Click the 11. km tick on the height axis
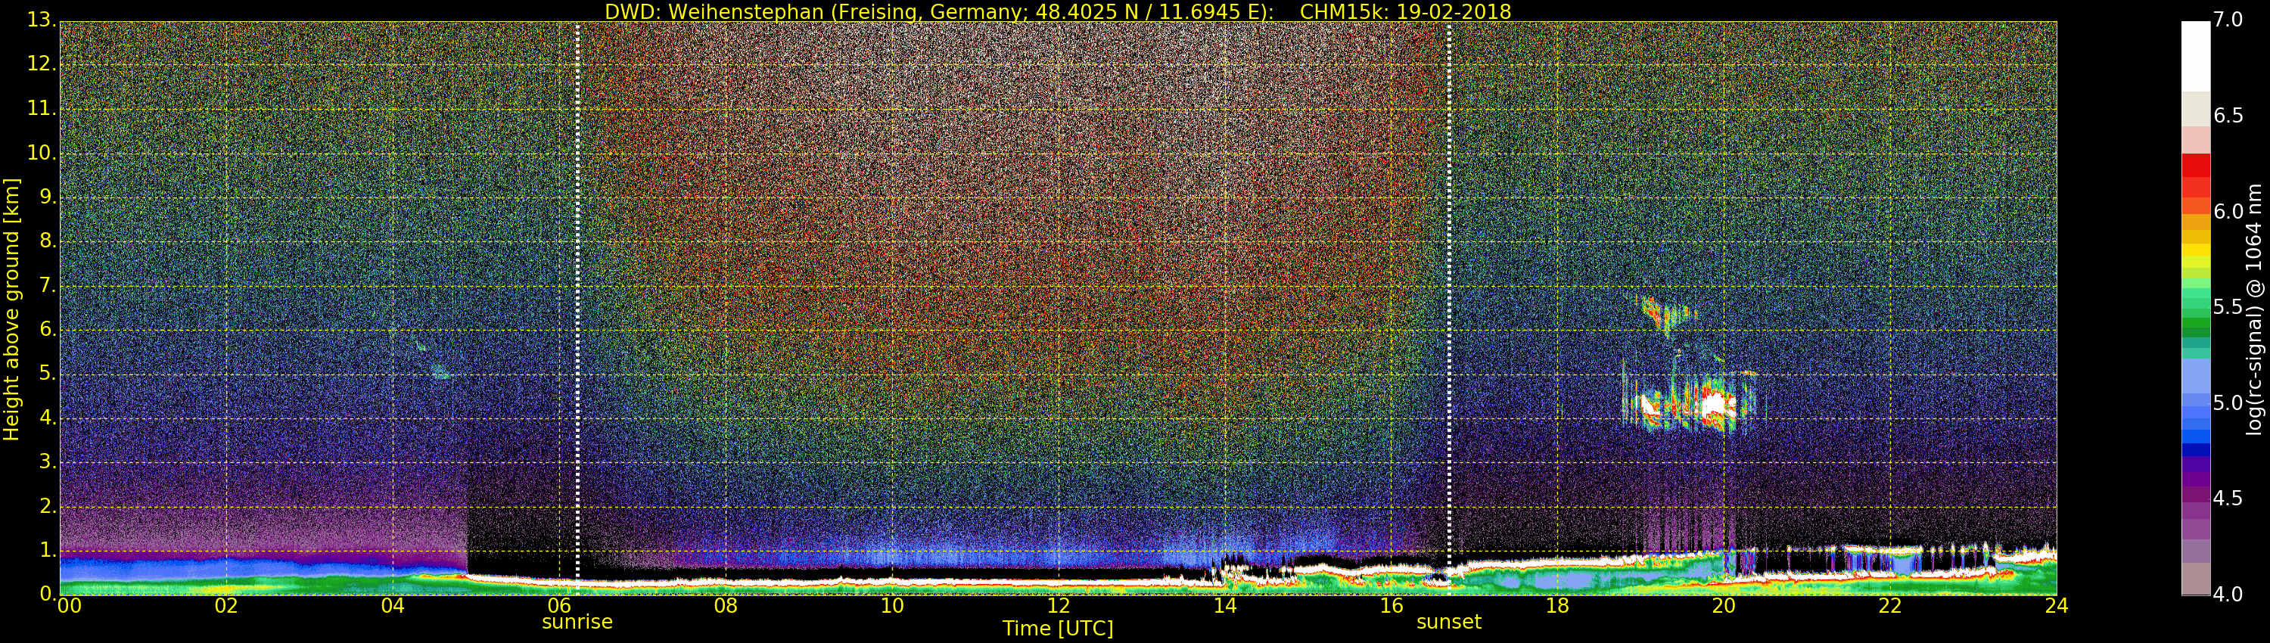The image size is (2270, 643). click(x=42, y=108)
